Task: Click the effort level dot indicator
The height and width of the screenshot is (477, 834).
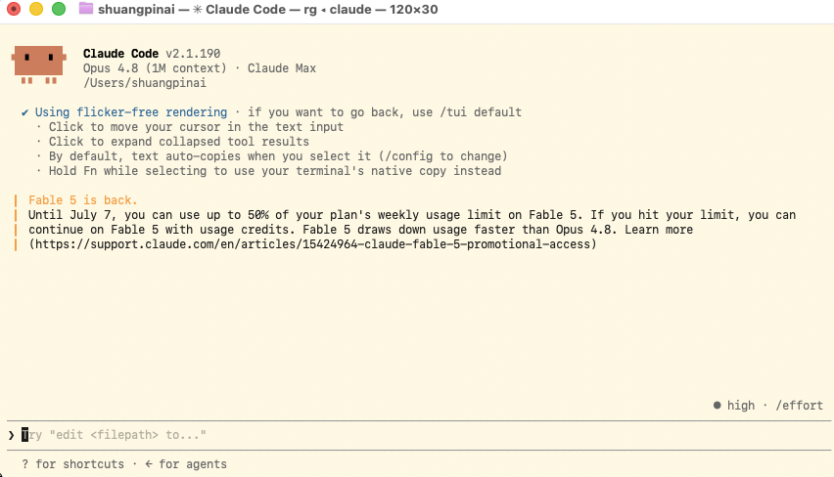Action: (x=717, y=406)
